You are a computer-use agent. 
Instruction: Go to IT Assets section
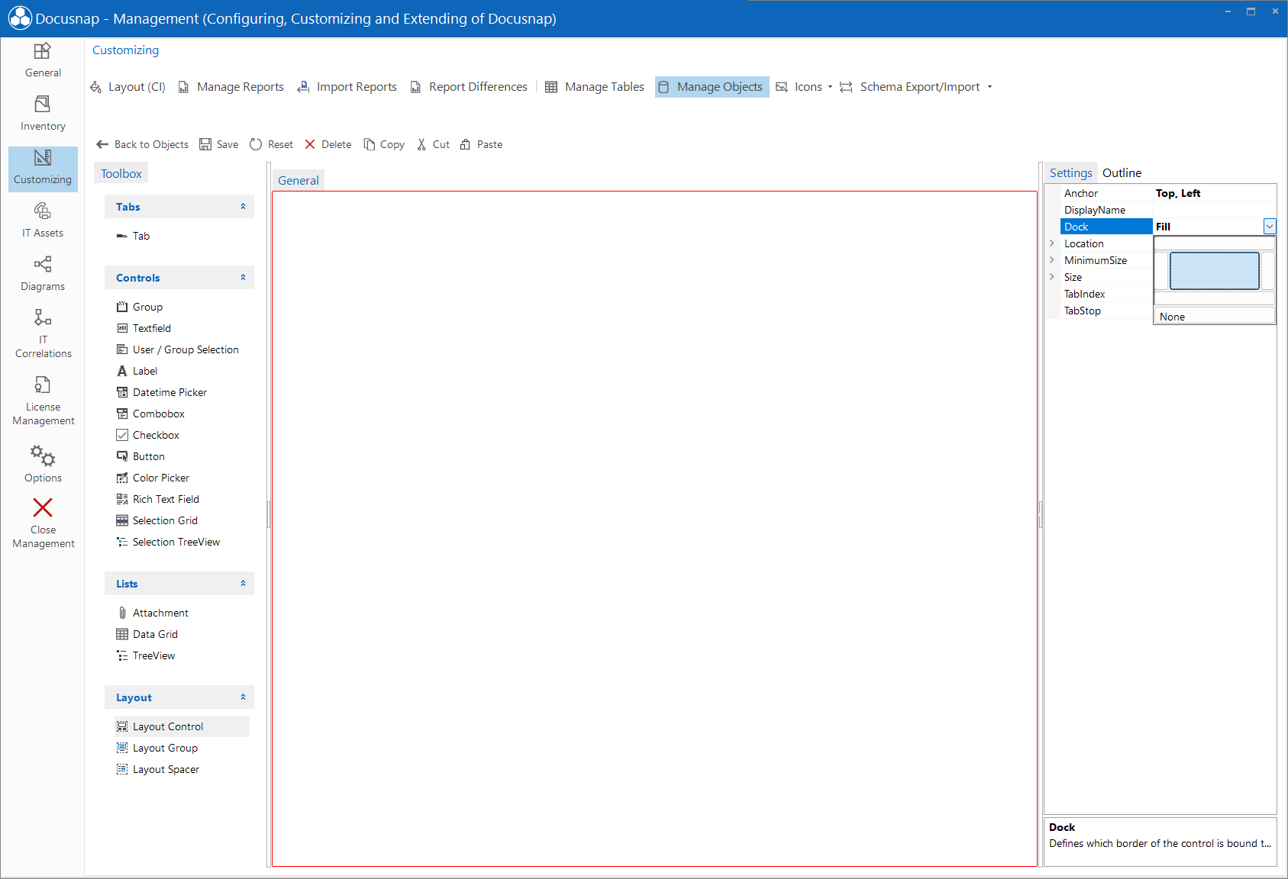(43, 221)
